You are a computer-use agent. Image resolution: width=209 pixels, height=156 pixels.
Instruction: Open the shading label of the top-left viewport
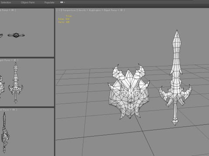8,10
